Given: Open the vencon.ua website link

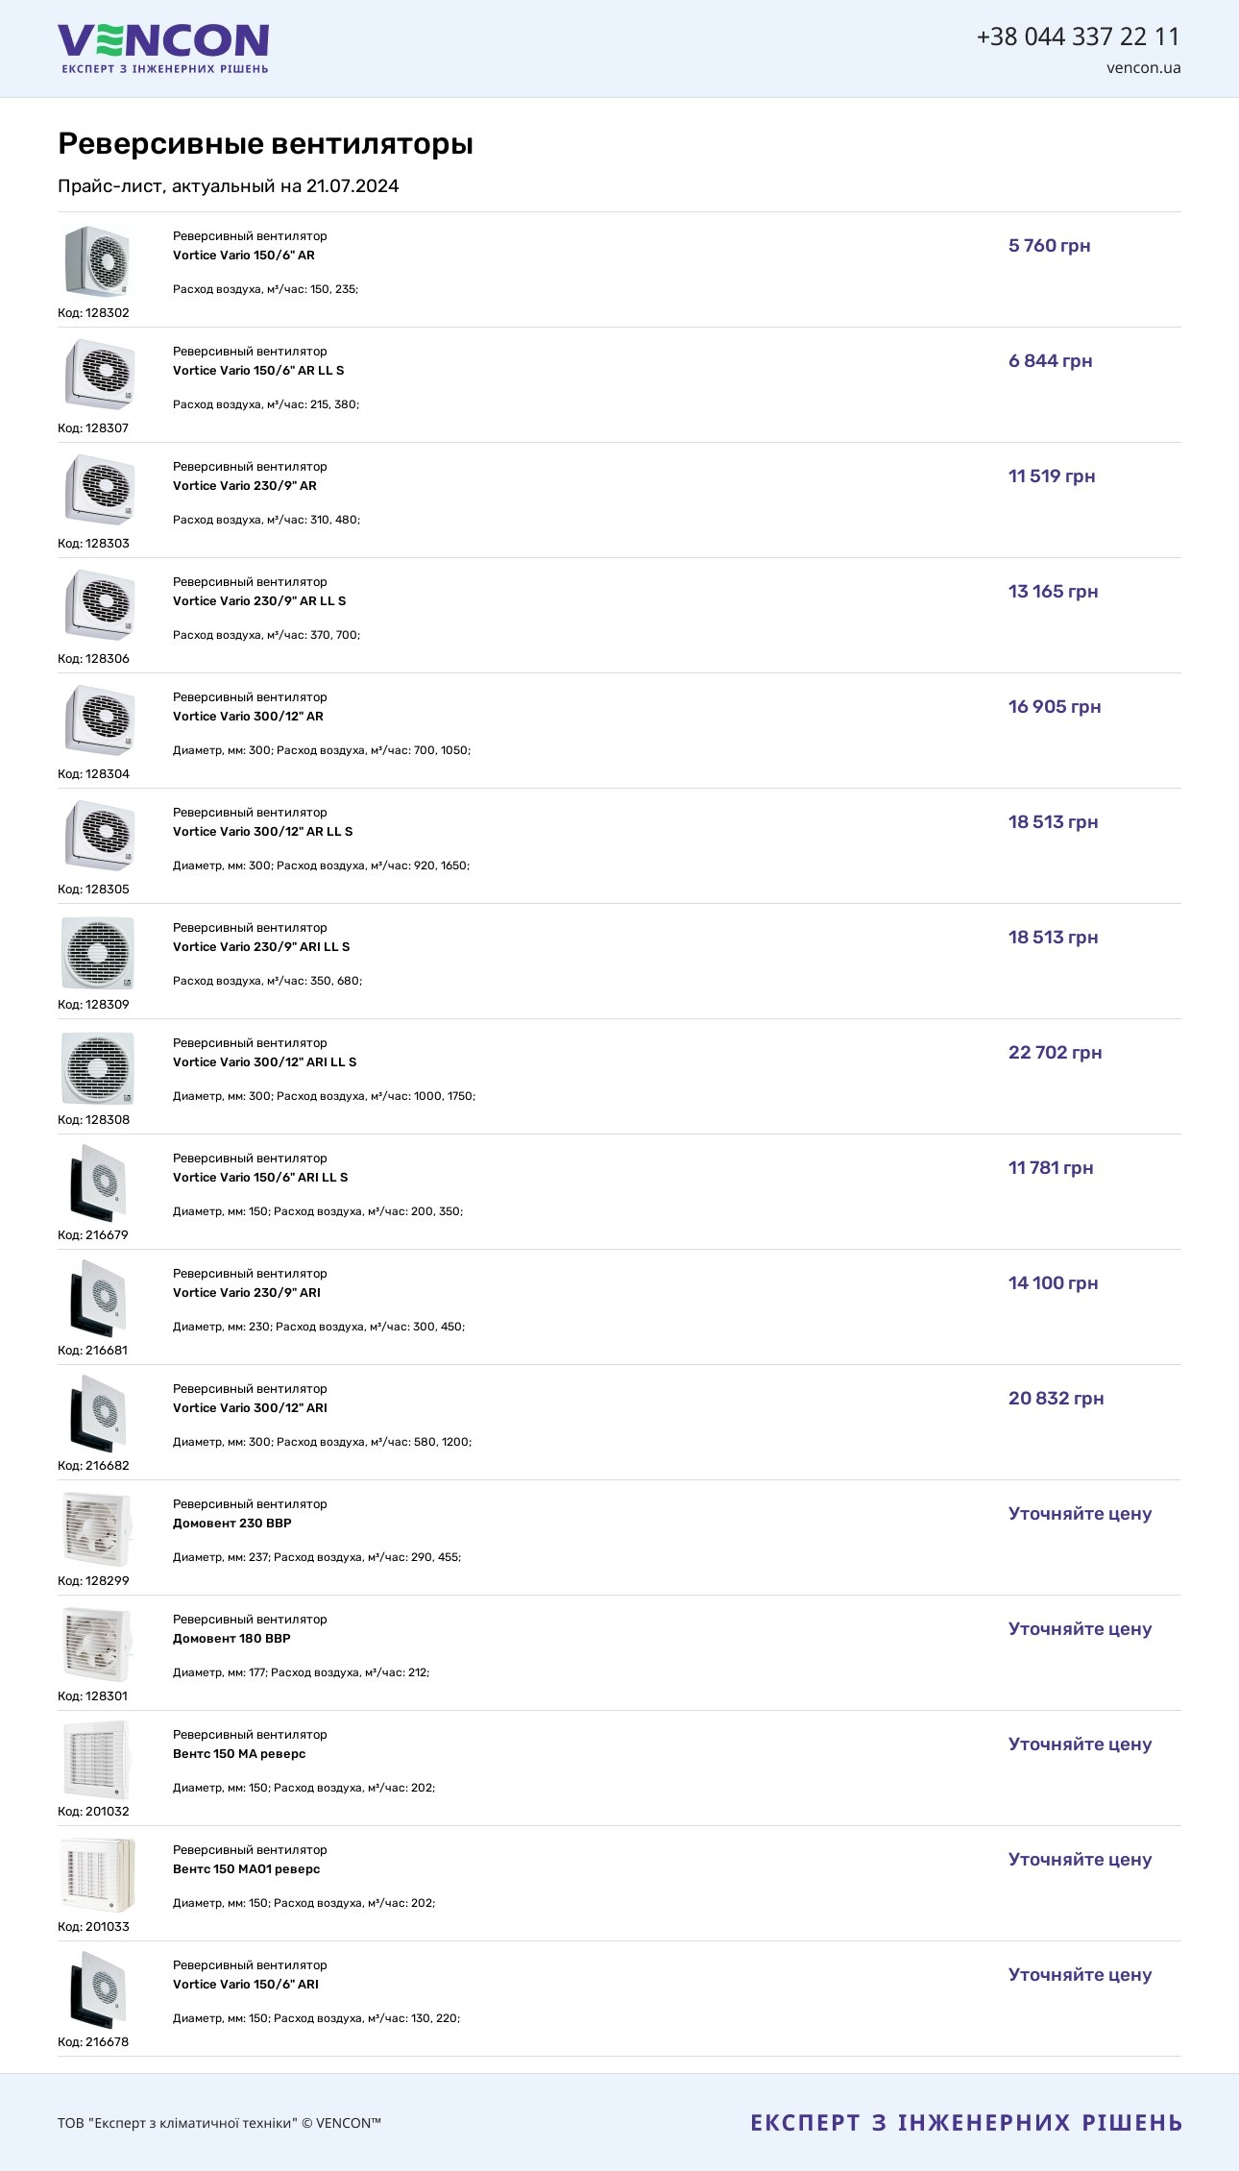Looking at the screenshot, I should (x=1143, y=68).
